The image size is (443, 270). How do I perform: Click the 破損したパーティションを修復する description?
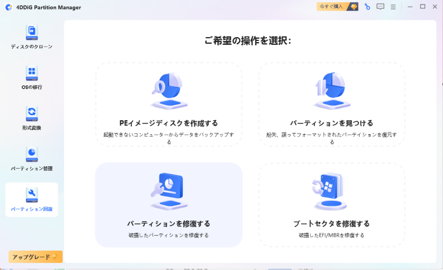[169, 235]
